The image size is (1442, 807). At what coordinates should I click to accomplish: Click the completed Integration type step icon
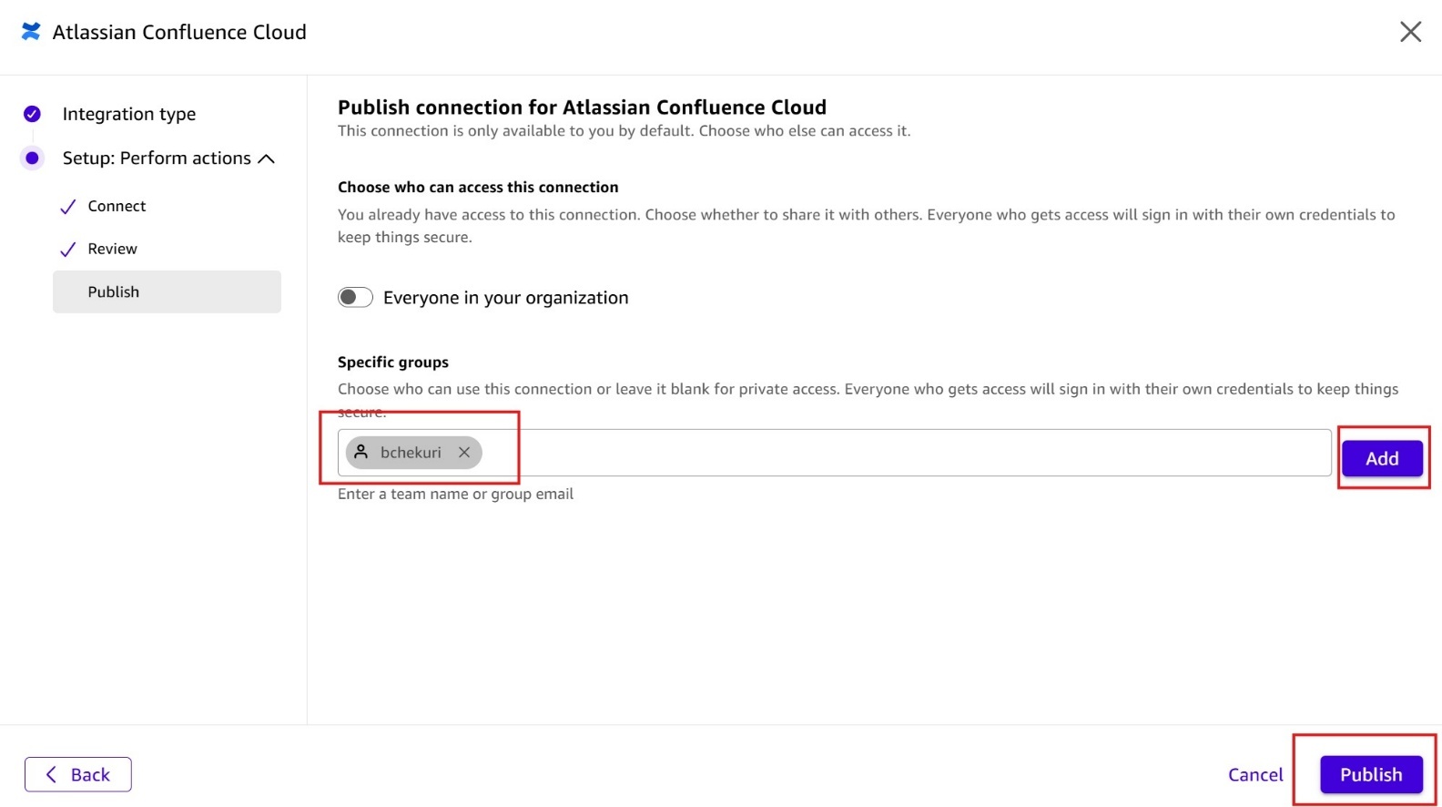pos(32,114)
